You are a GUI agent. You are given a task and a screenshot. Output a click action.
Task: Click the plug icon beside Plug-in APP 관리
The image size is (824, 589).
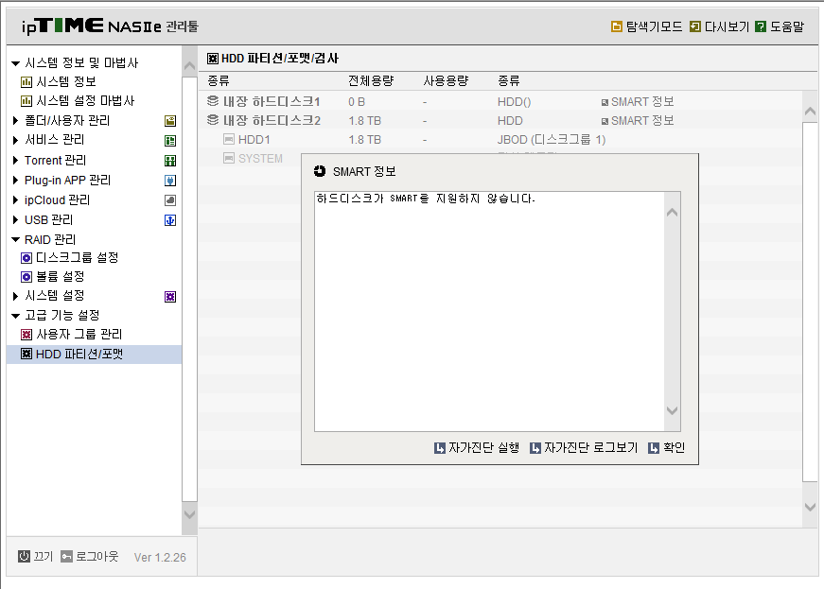click(170, 181)
